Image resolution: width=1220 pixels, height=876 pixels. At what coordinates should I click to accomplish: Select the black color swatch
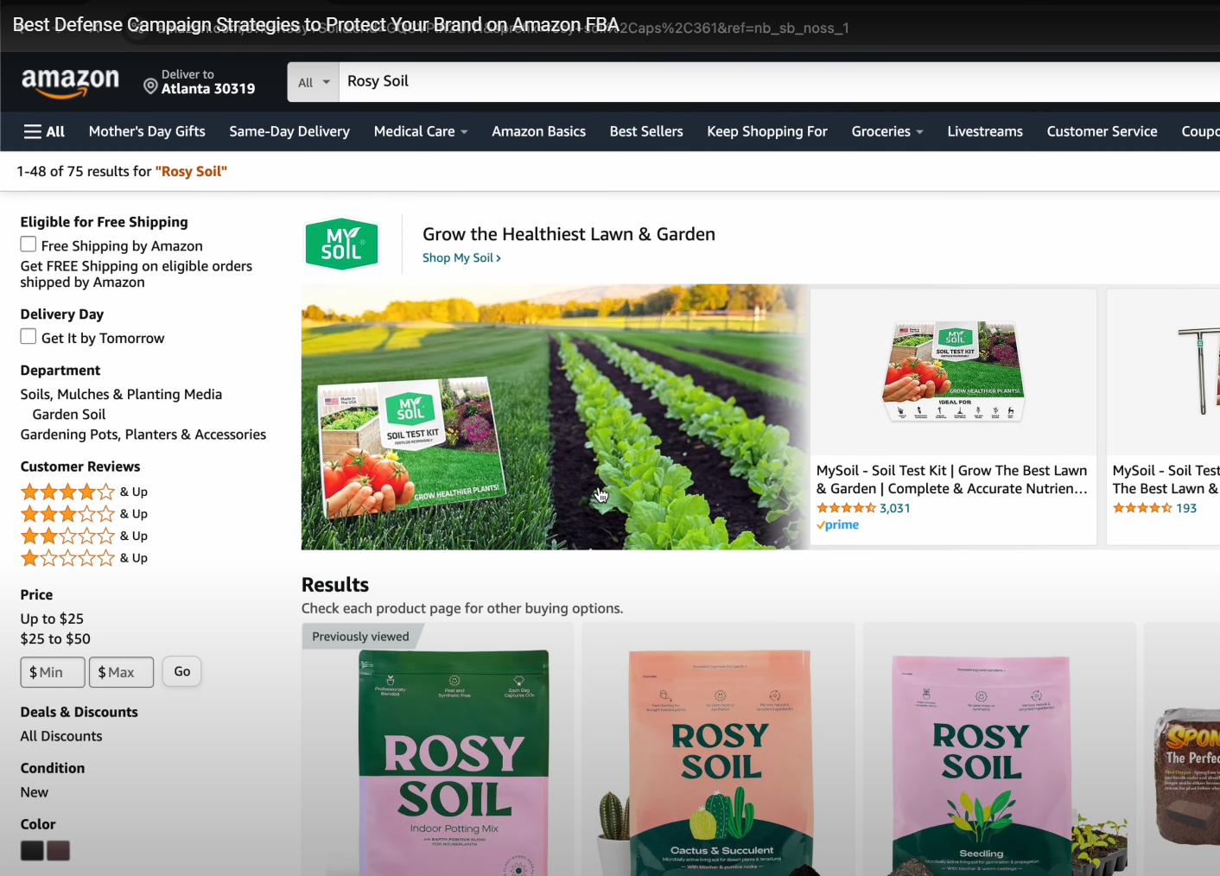(x=32, y=851)
